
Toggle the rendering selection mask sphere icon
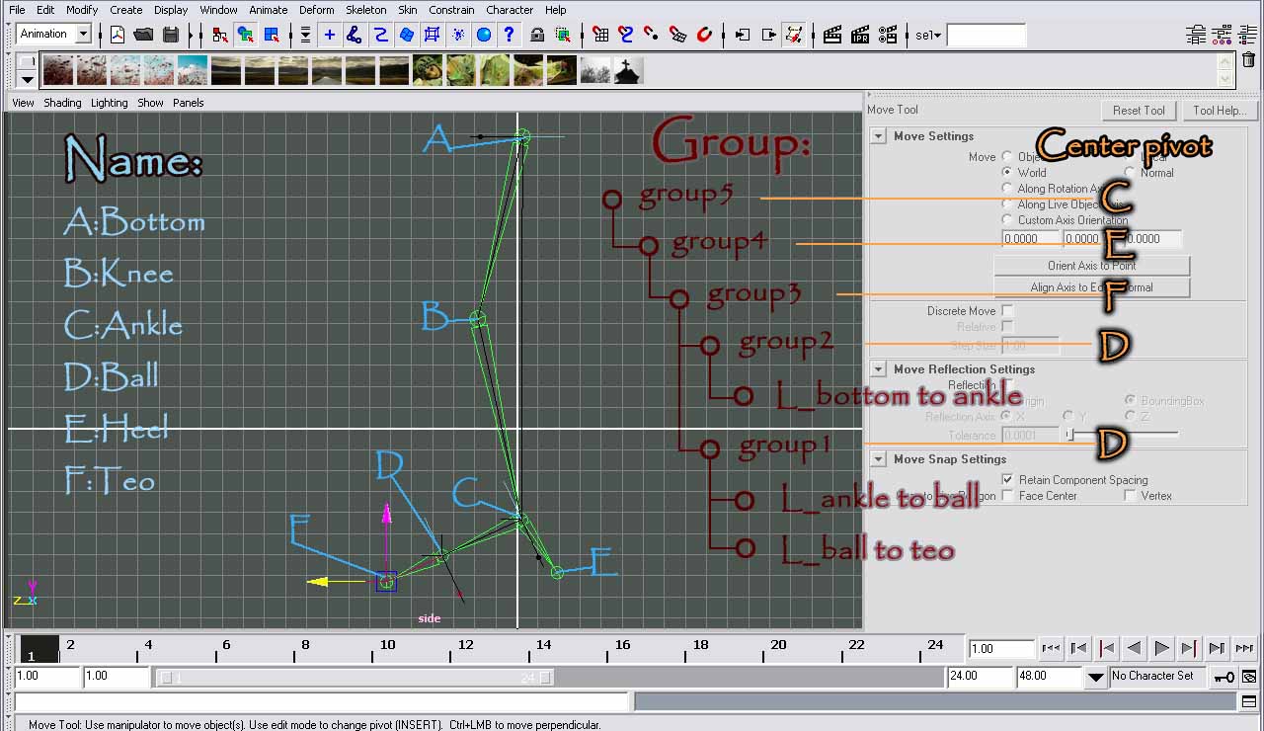(484, 35)
